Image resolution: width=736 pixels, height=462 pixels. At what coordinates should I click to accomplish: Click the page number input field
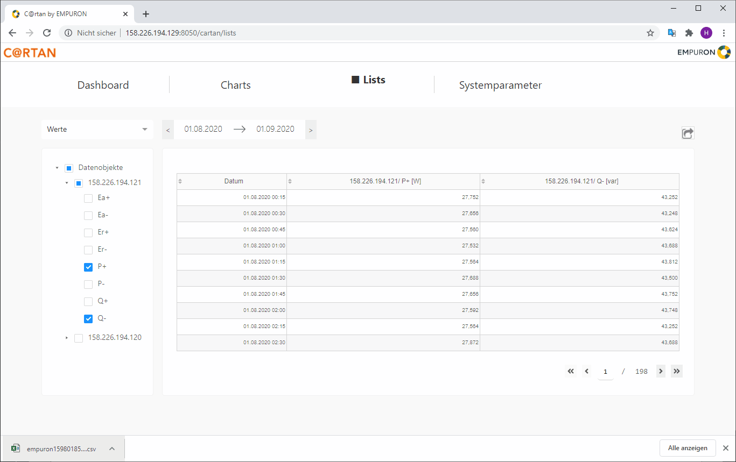pyautogui.click(x=606, y=372)
